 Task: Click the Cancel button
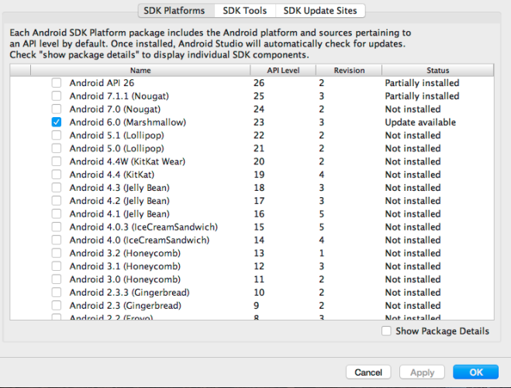click(x=368, y=372)
